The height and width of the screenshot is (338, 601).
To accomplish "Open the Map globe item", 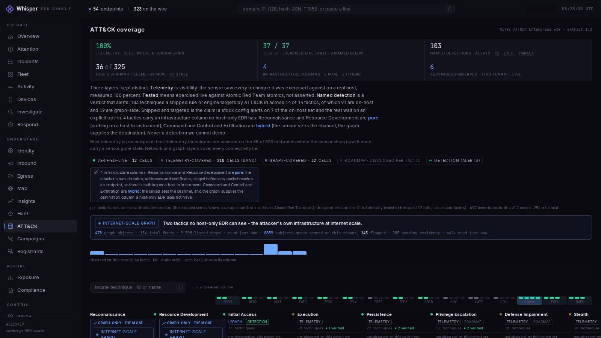I will [x=40, y=189].
